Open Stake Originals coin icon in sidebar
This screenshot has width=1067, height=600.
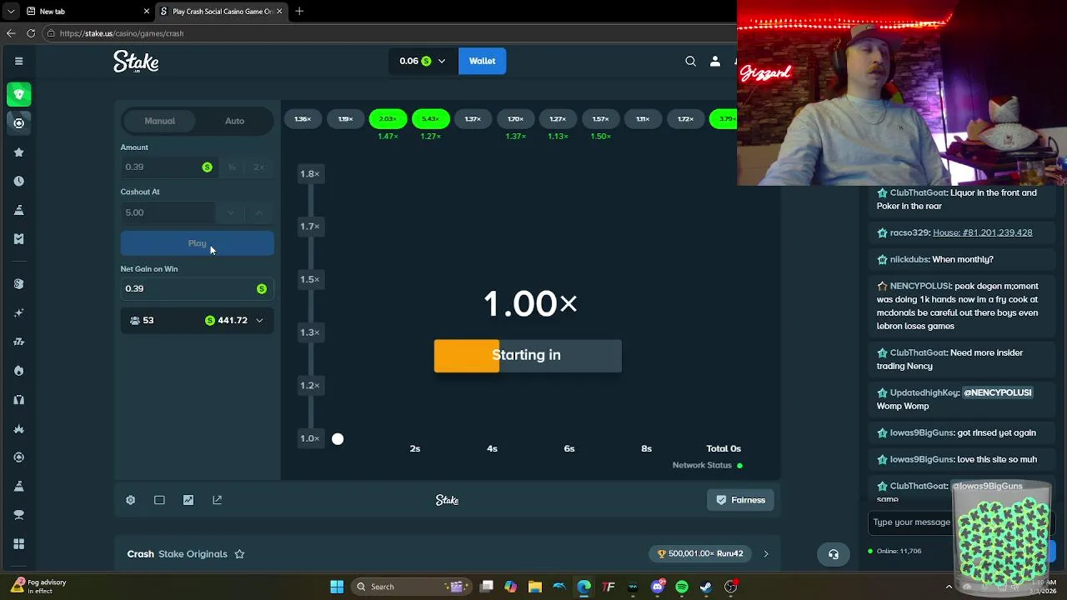(18, 283)
